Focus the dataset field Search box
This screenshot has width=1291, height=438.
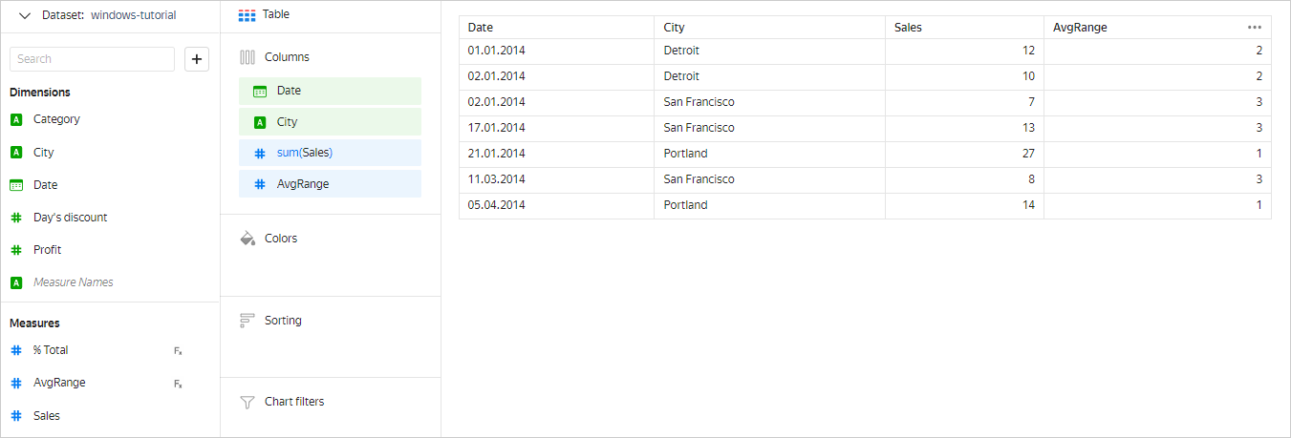92,59
